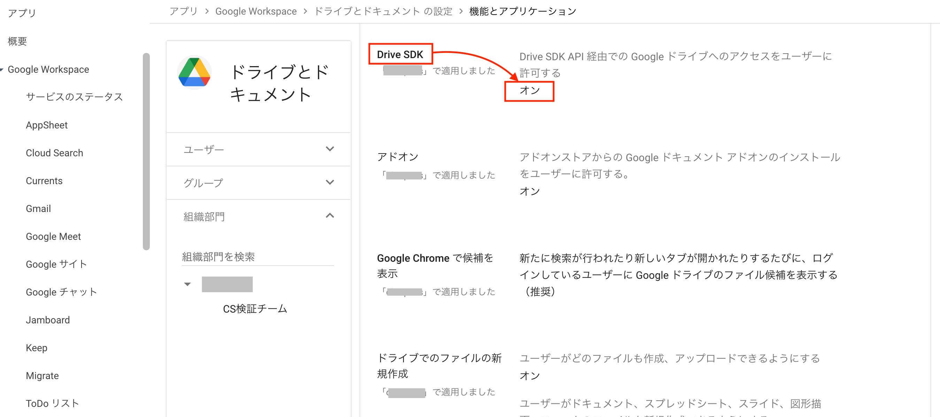Expand the ユーザー section

pos(330,149)
